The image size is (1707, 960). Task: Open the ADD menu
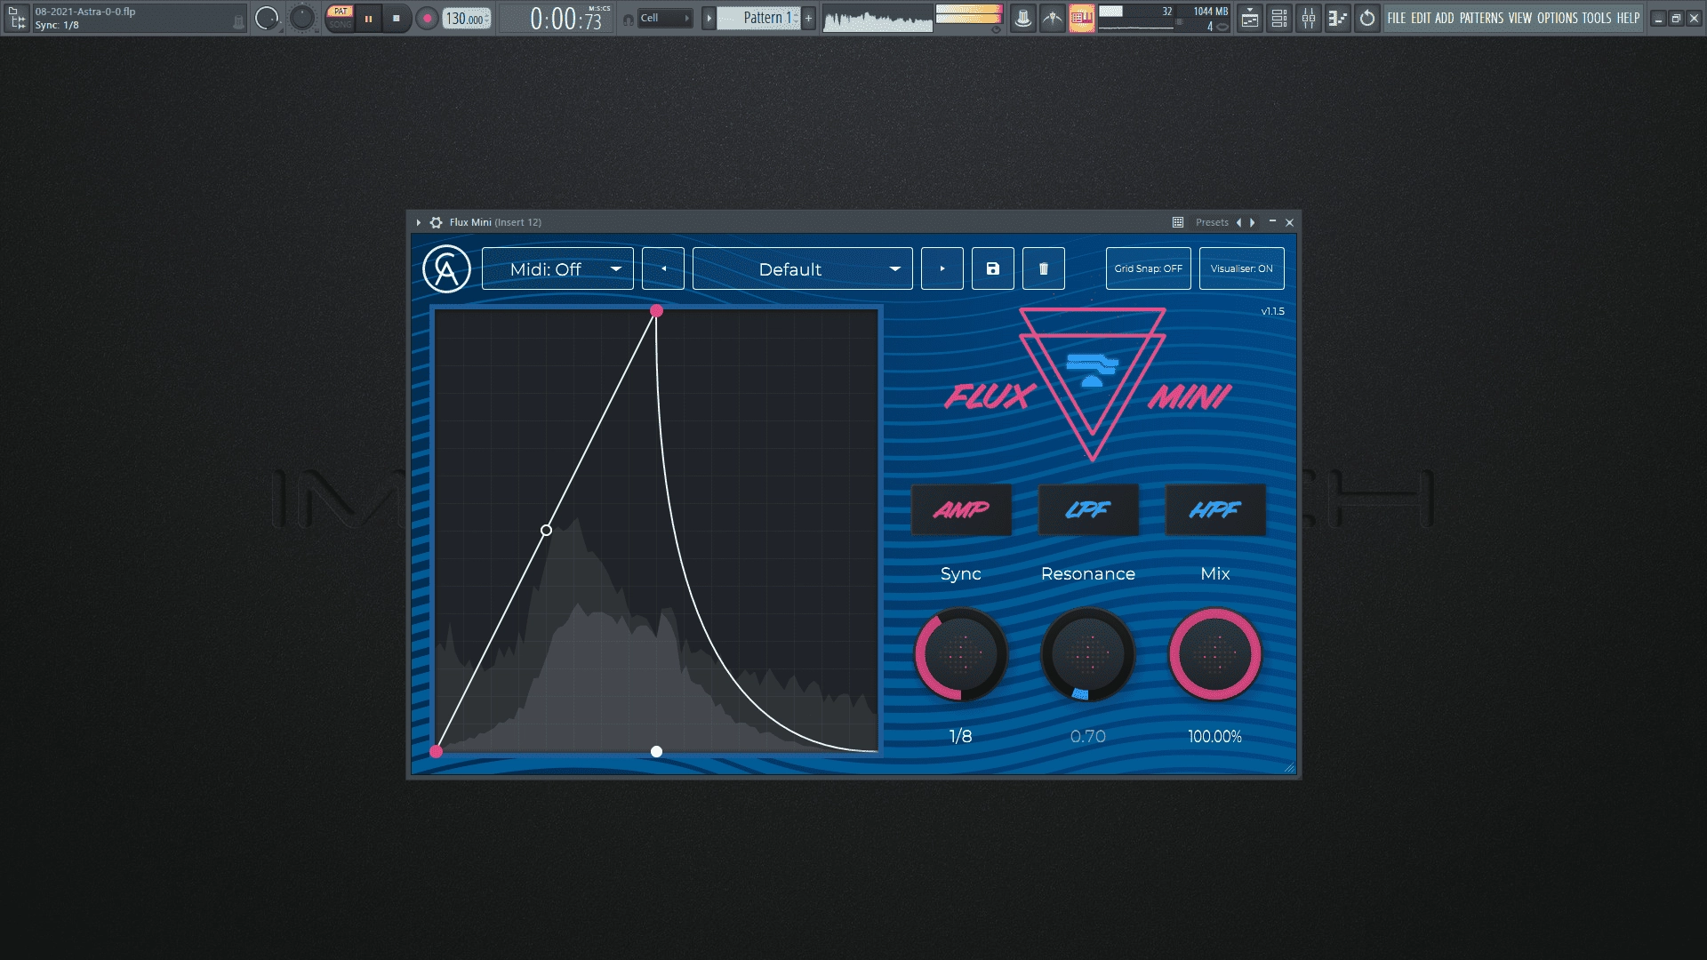tap(1445, 18)
